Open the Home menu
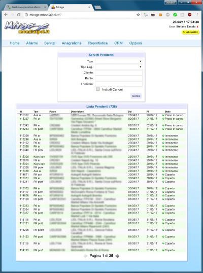Viewport: 203px width, 273px height. [15, 43]
